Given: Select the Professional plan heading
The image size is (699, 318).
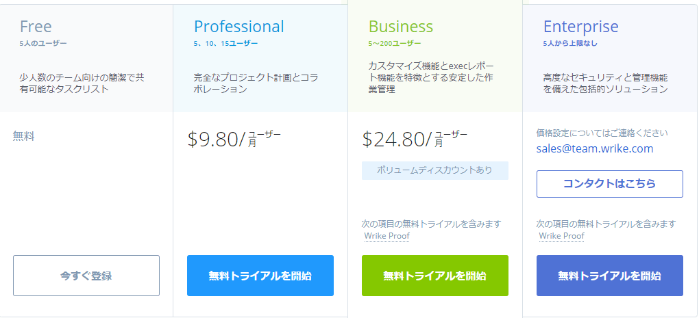Looking at the screenshot, I should [238, 27].
